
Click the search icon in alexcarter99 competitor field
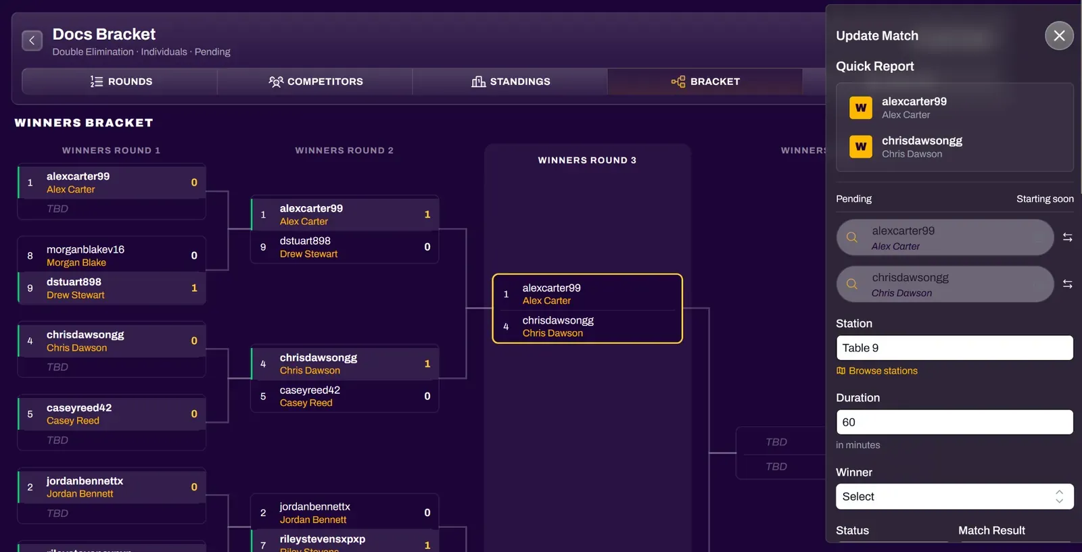pyautogui.click(x=852, y=237)
